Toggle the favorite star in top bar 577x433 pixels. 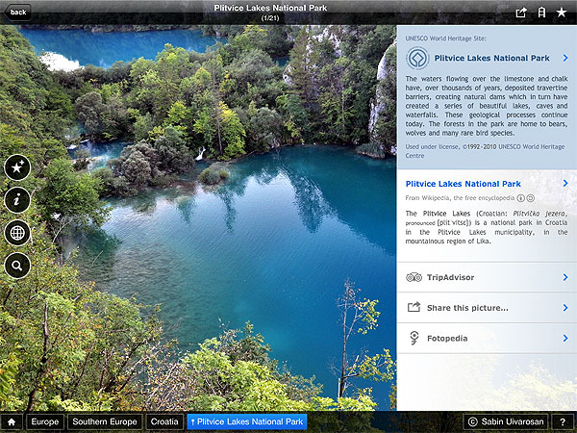[562, 13]
